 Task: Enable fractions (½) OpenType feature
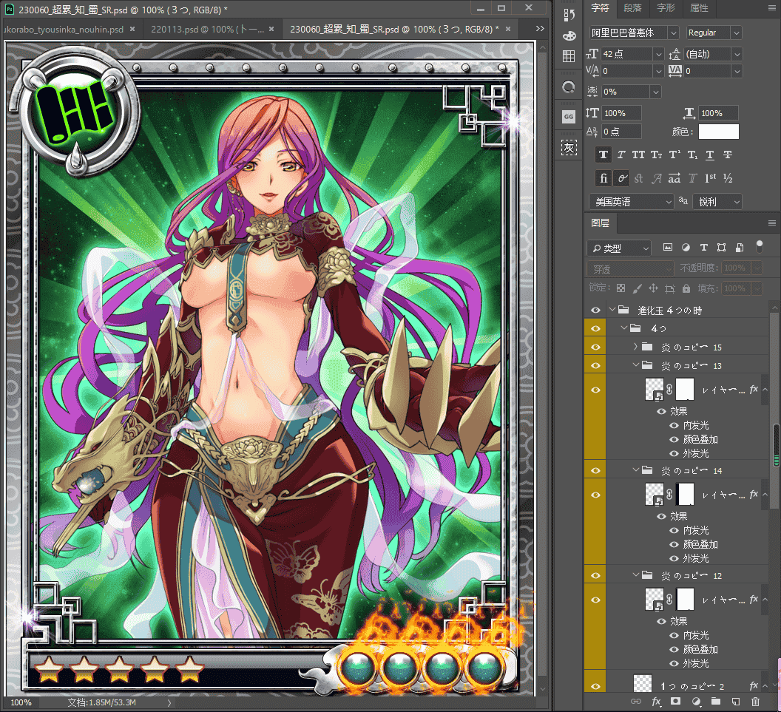[x=728, y=178]
